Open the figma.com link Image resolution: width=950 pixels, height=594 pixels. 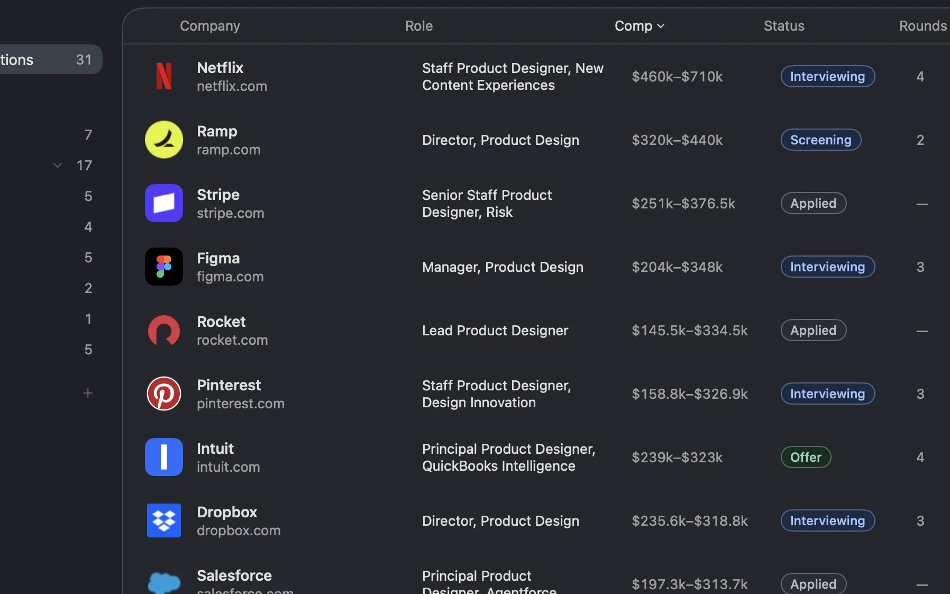(x=230, y=277)
